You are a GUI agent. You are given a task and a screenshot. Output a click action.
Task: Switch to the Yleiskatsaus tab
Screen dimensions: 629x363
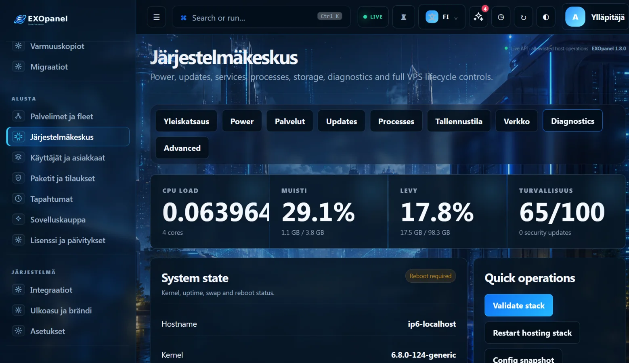point(187,121)
